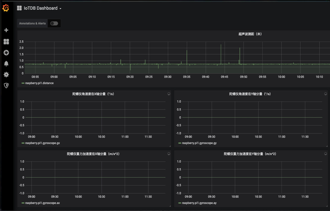Click the 陀螺仪重力加速度在X轴分量 panel title
The image size is (330, 211).
click(x=93, y=153)
